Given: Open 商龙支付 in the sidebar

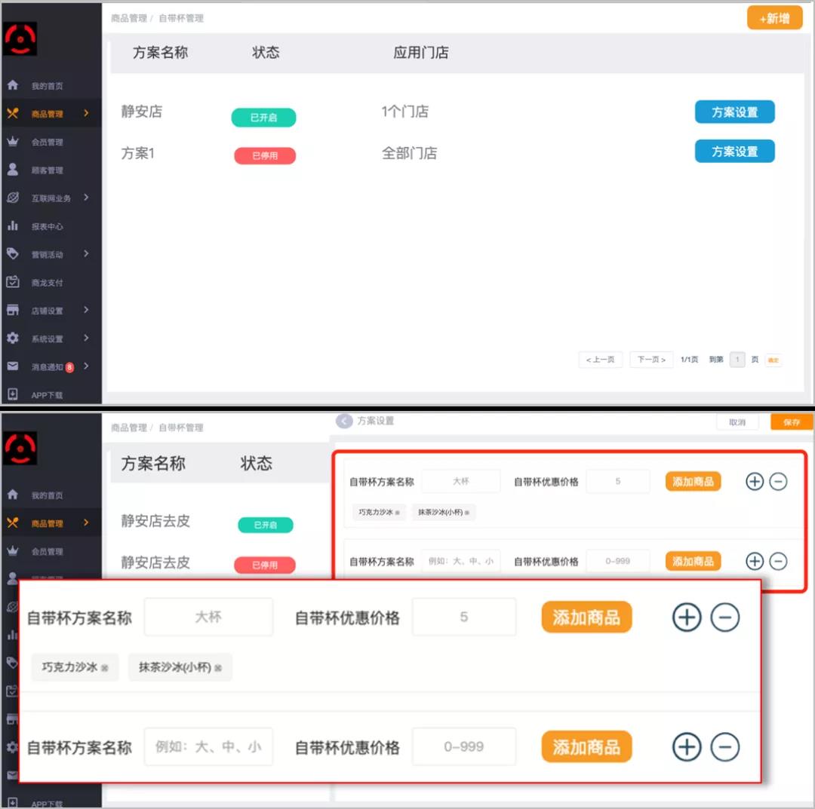Looking at the screenshot, I should tap(47, 282).
